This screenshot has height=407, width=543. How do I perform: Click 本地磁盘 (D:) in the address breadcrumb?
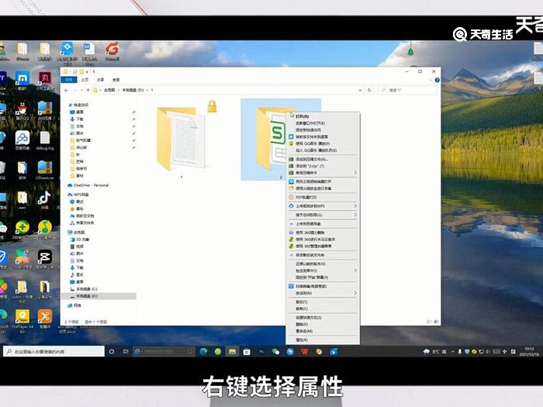tap(133, 91)
